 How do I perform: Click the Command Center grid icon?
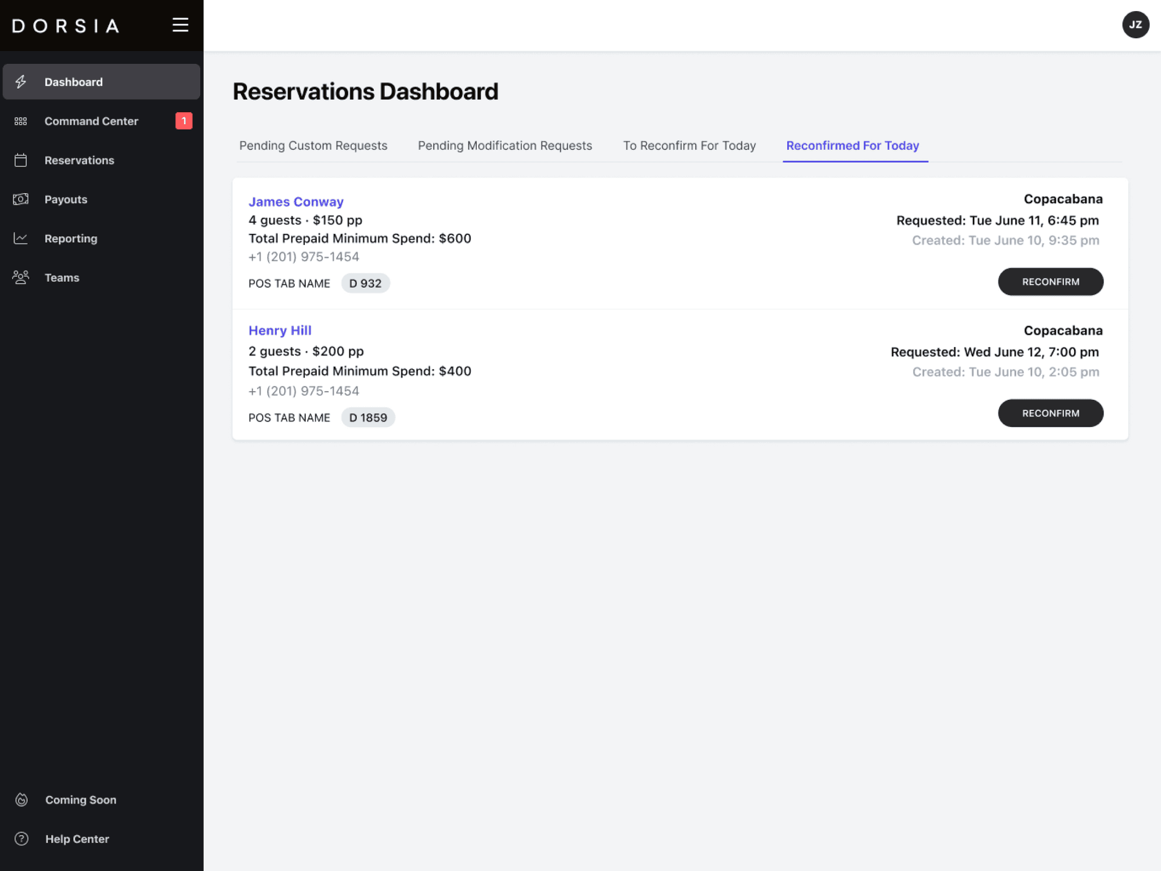tap(21, 121)
